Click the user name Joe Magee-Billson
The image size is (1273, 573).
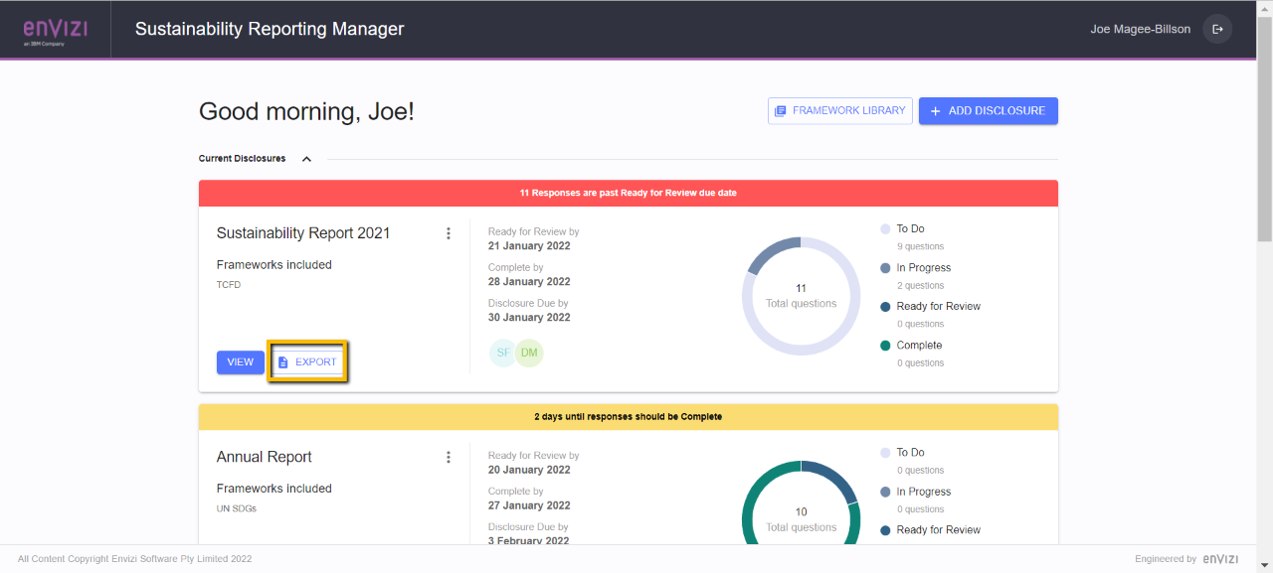[1141, 30]
